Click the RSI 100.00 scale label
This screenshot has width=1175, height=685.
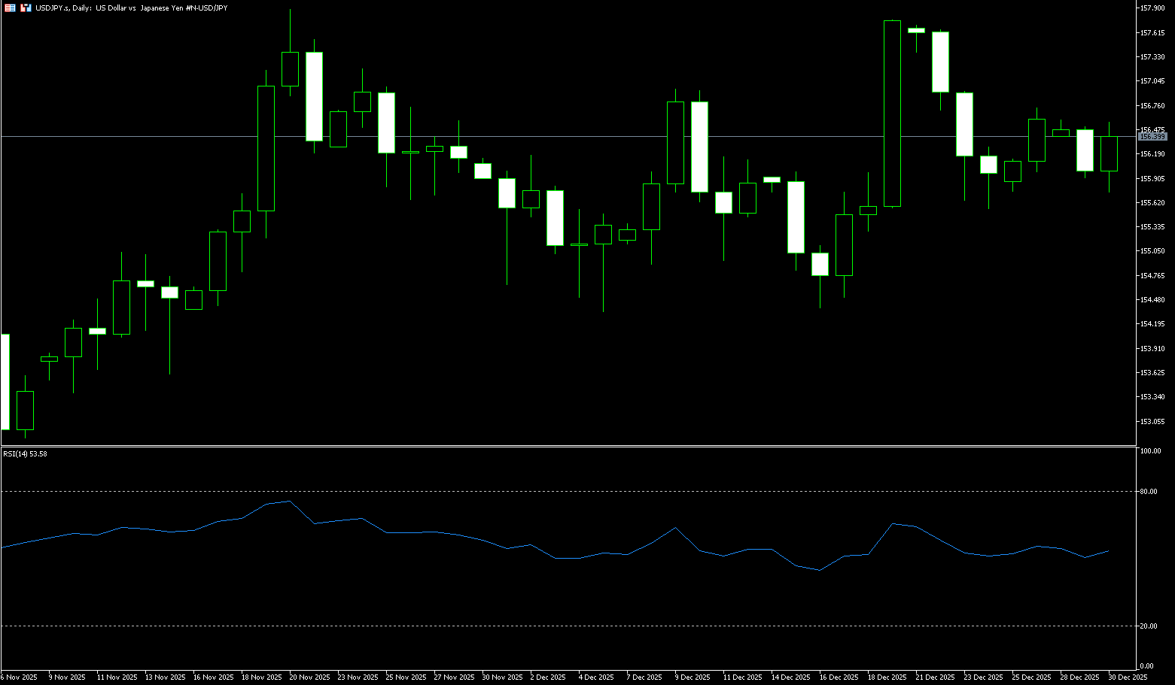click(1150, 451)
